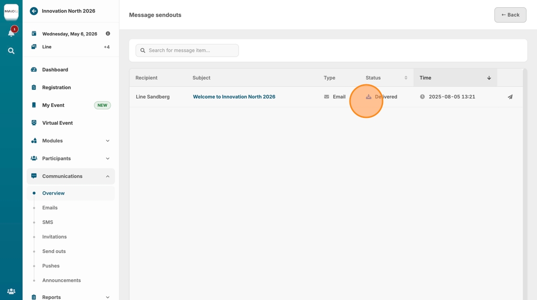Click the Line Sandberg recipient cell
The width and height of the screenshot is (537, 300).
coord(153,97)
